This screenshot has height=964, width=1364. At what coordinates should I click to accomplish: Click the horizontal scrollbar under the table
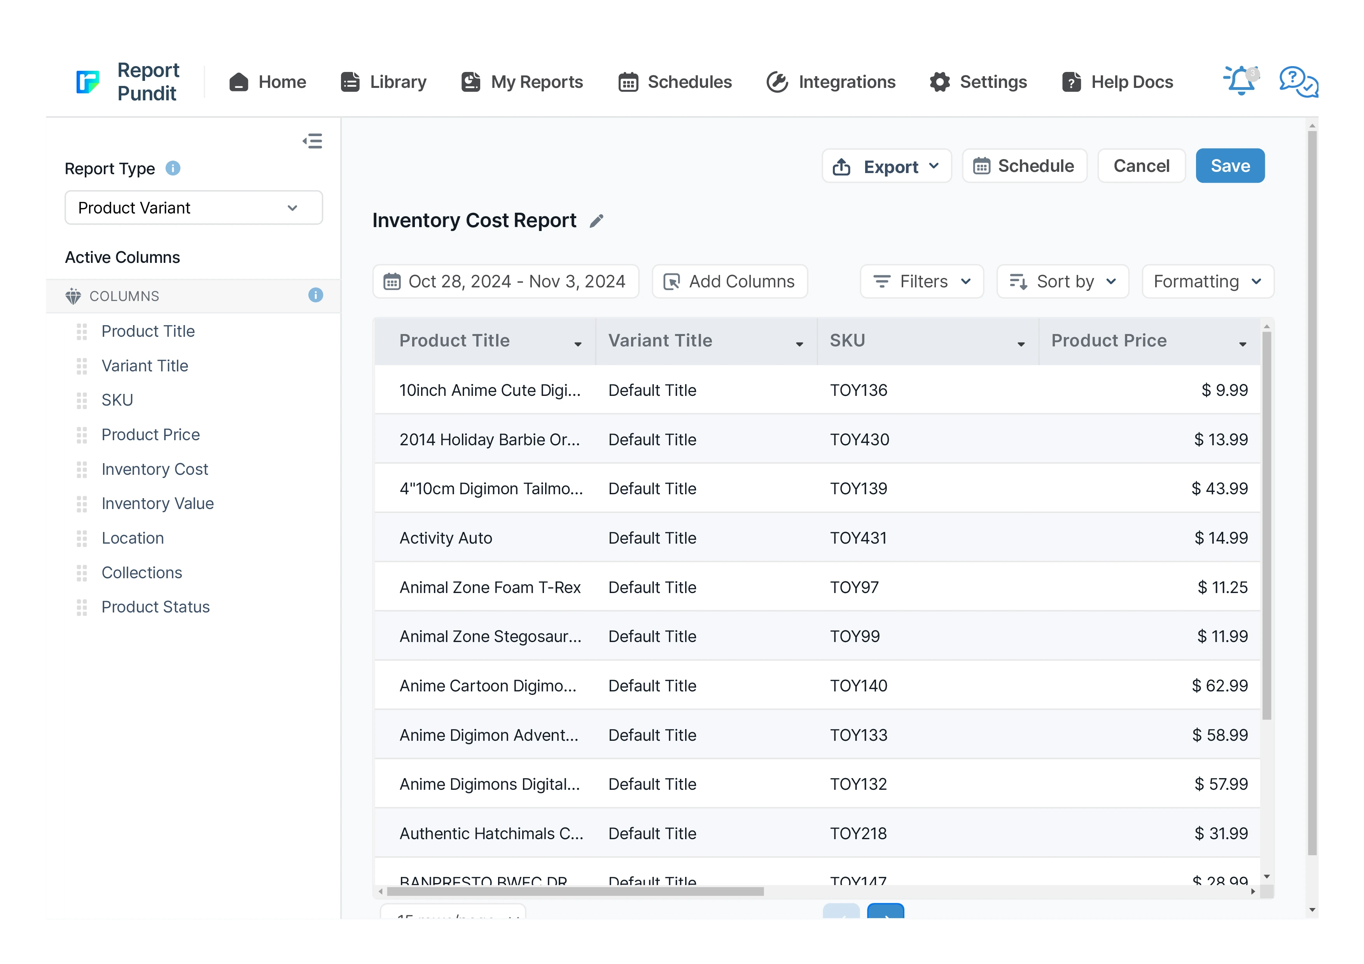tap(574, 891)
